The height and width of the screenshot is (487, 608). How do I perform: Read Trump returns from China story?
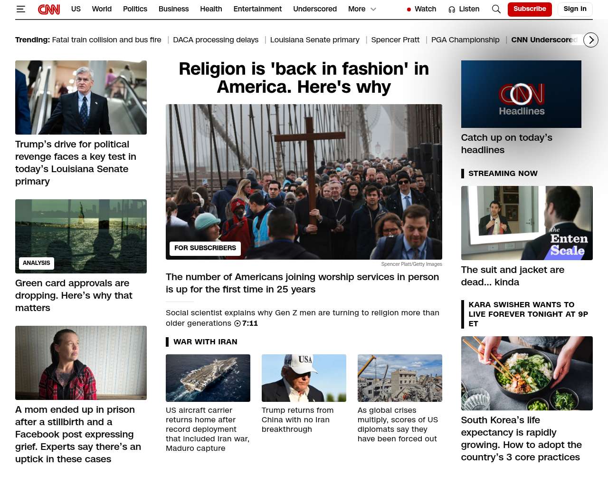point(297,419)
